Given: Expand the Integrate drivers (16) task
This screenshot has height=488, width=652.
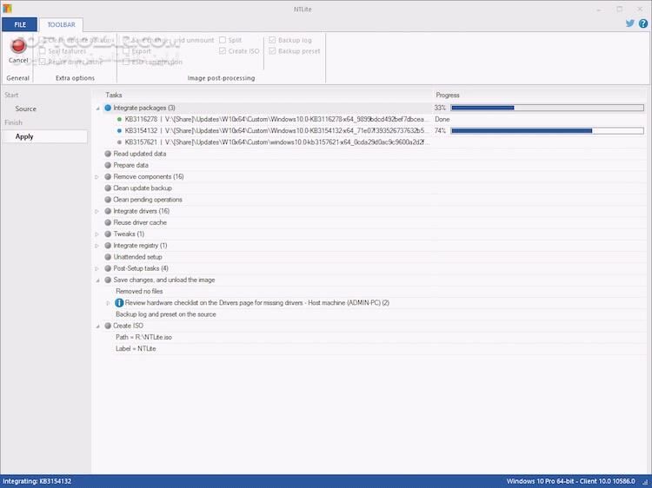Looking at the screenshot, I should coord(98,211).
